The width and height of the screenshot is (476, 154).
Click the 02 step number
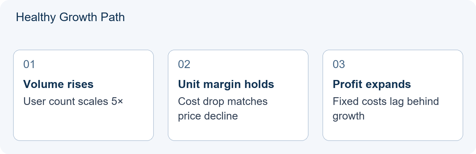point(184,64)
